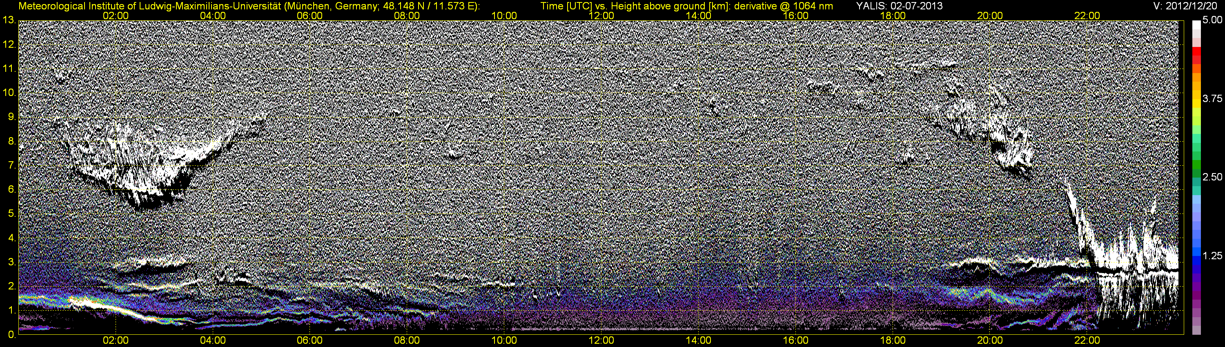1225x347 pixels.
Task: Click 14:00 on the top time axis
Action: pos(699,16)
